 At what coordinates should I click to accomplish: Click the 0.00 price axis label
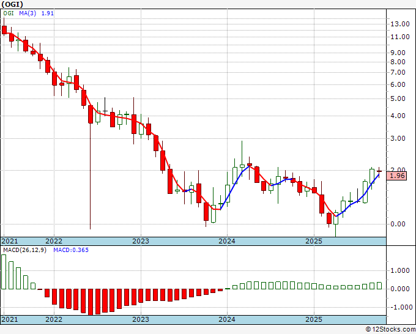point(398,224)
